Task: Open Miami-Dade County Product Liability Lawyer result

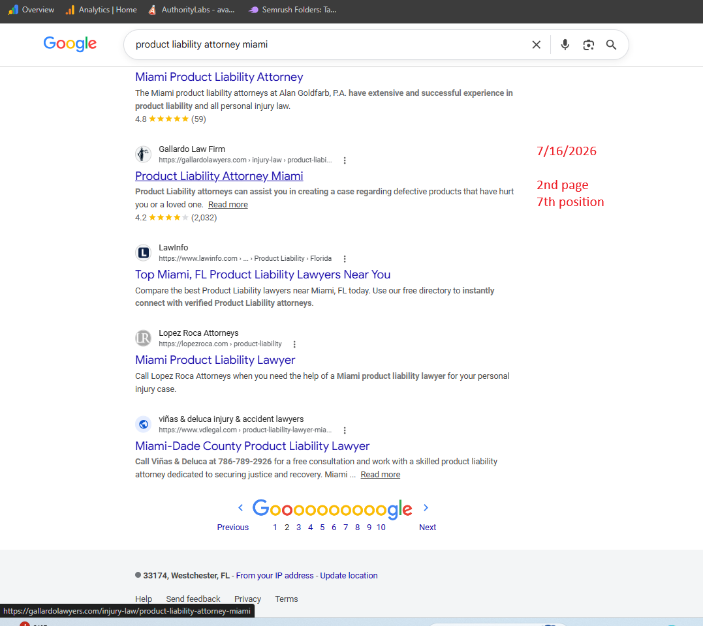Action: (x=253, y=446)
